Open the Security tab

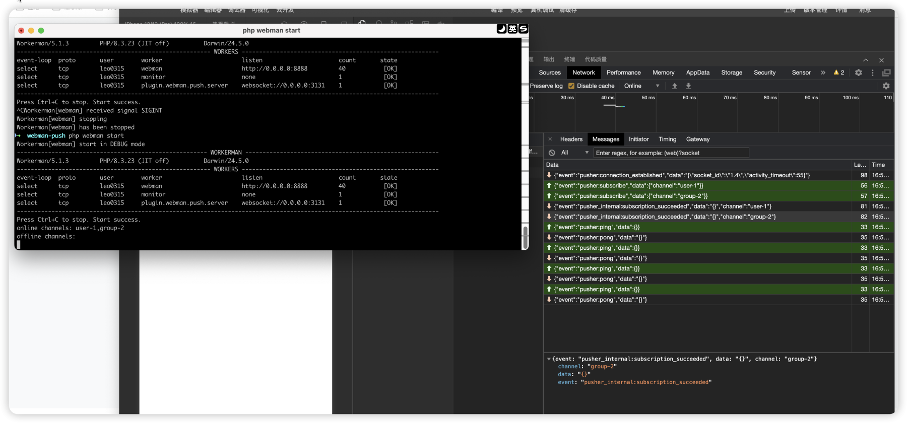(765, 73)
